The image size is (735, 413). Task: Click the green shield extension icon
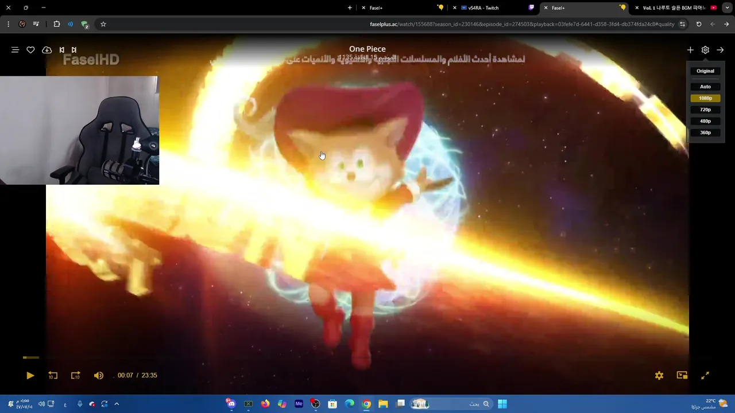point(84,25)
